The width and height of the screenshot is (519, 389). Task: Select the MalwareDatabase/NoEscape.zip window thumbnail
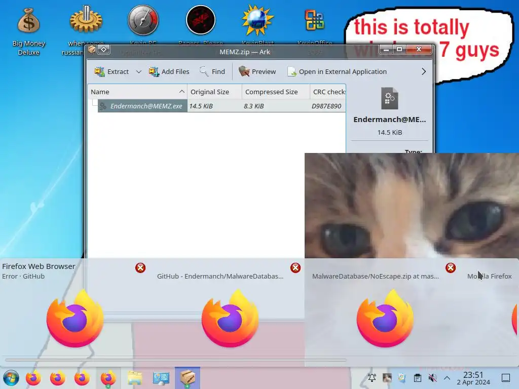tap(385, 318)
